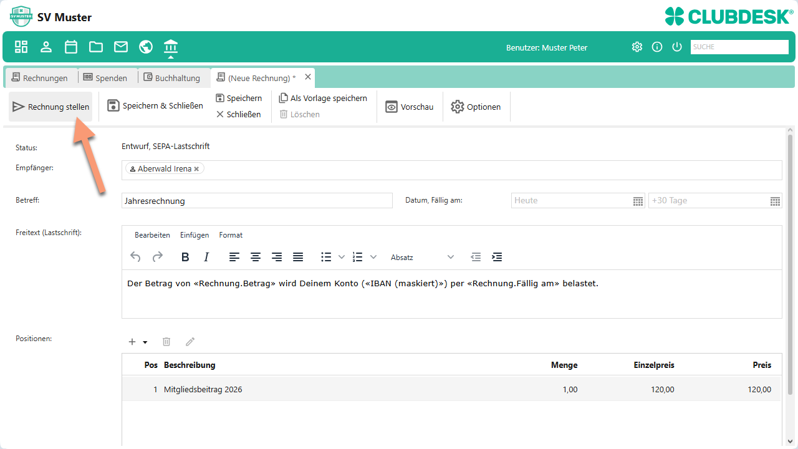This screenshot has height=449, width=798.
Task: Insert a numbered list
Action: [x=358, y=257]
